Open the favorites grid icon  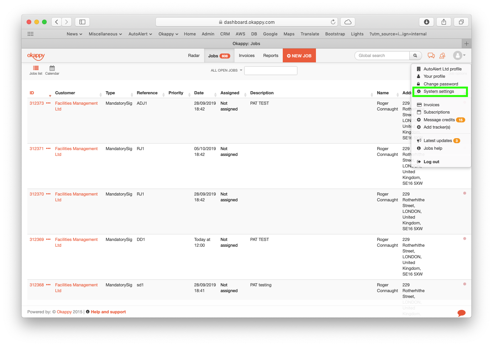(x=30, y=34)
